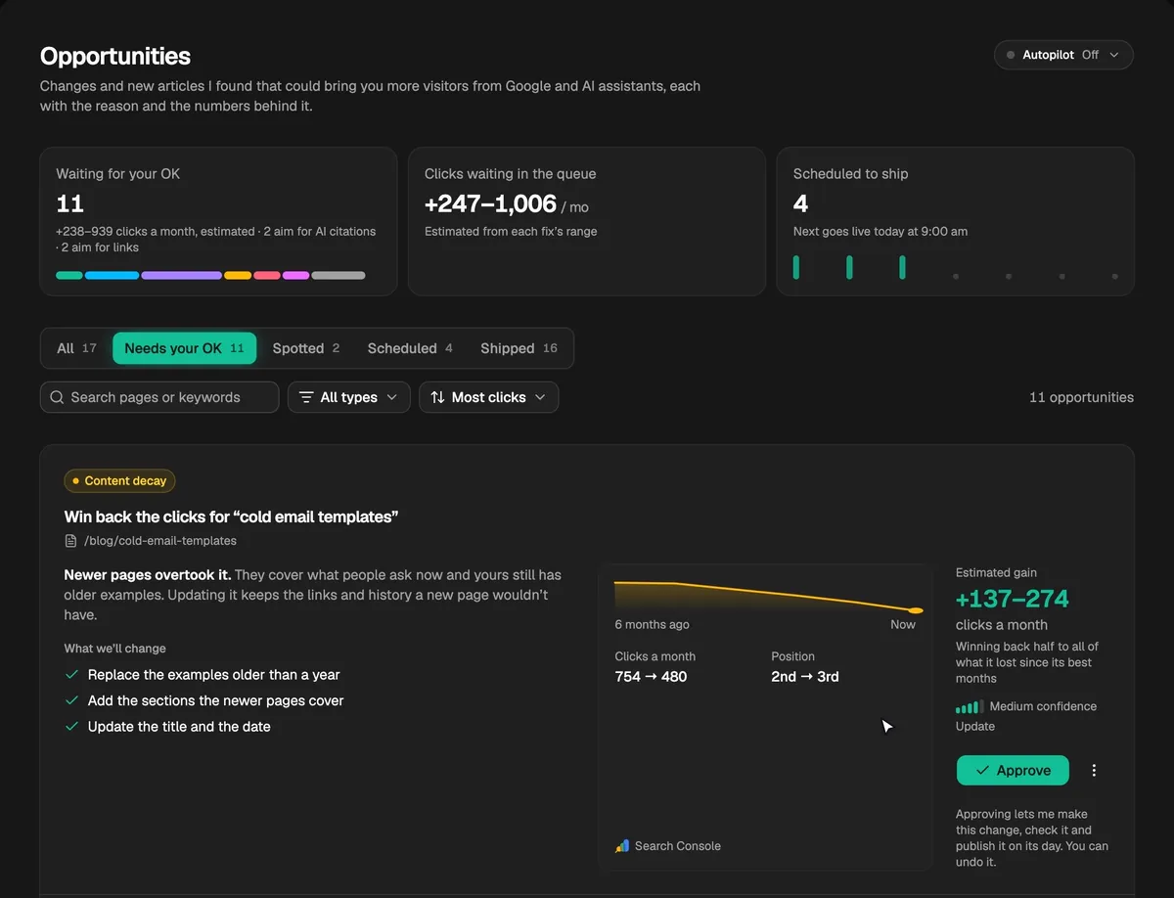Approve the cold email templates opportunity
The width and height of the screenshot is (1174, 898).
[1013, 771]
